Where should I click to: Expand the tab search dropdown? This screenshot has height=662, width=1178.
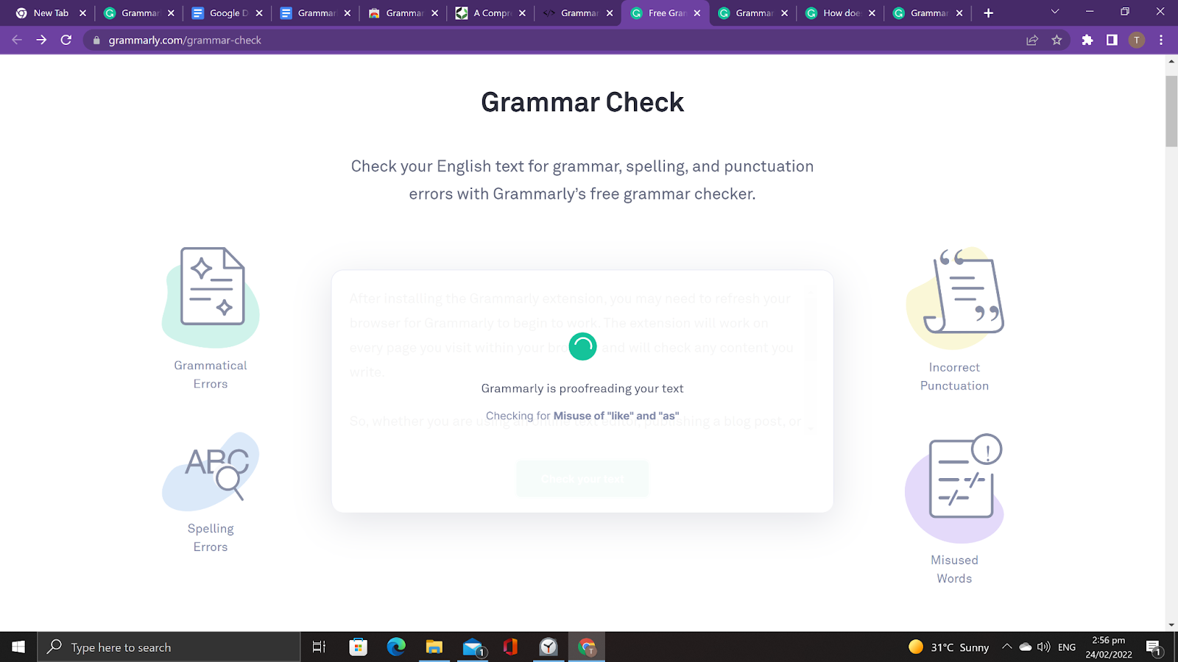click(x=1055, y=12)
